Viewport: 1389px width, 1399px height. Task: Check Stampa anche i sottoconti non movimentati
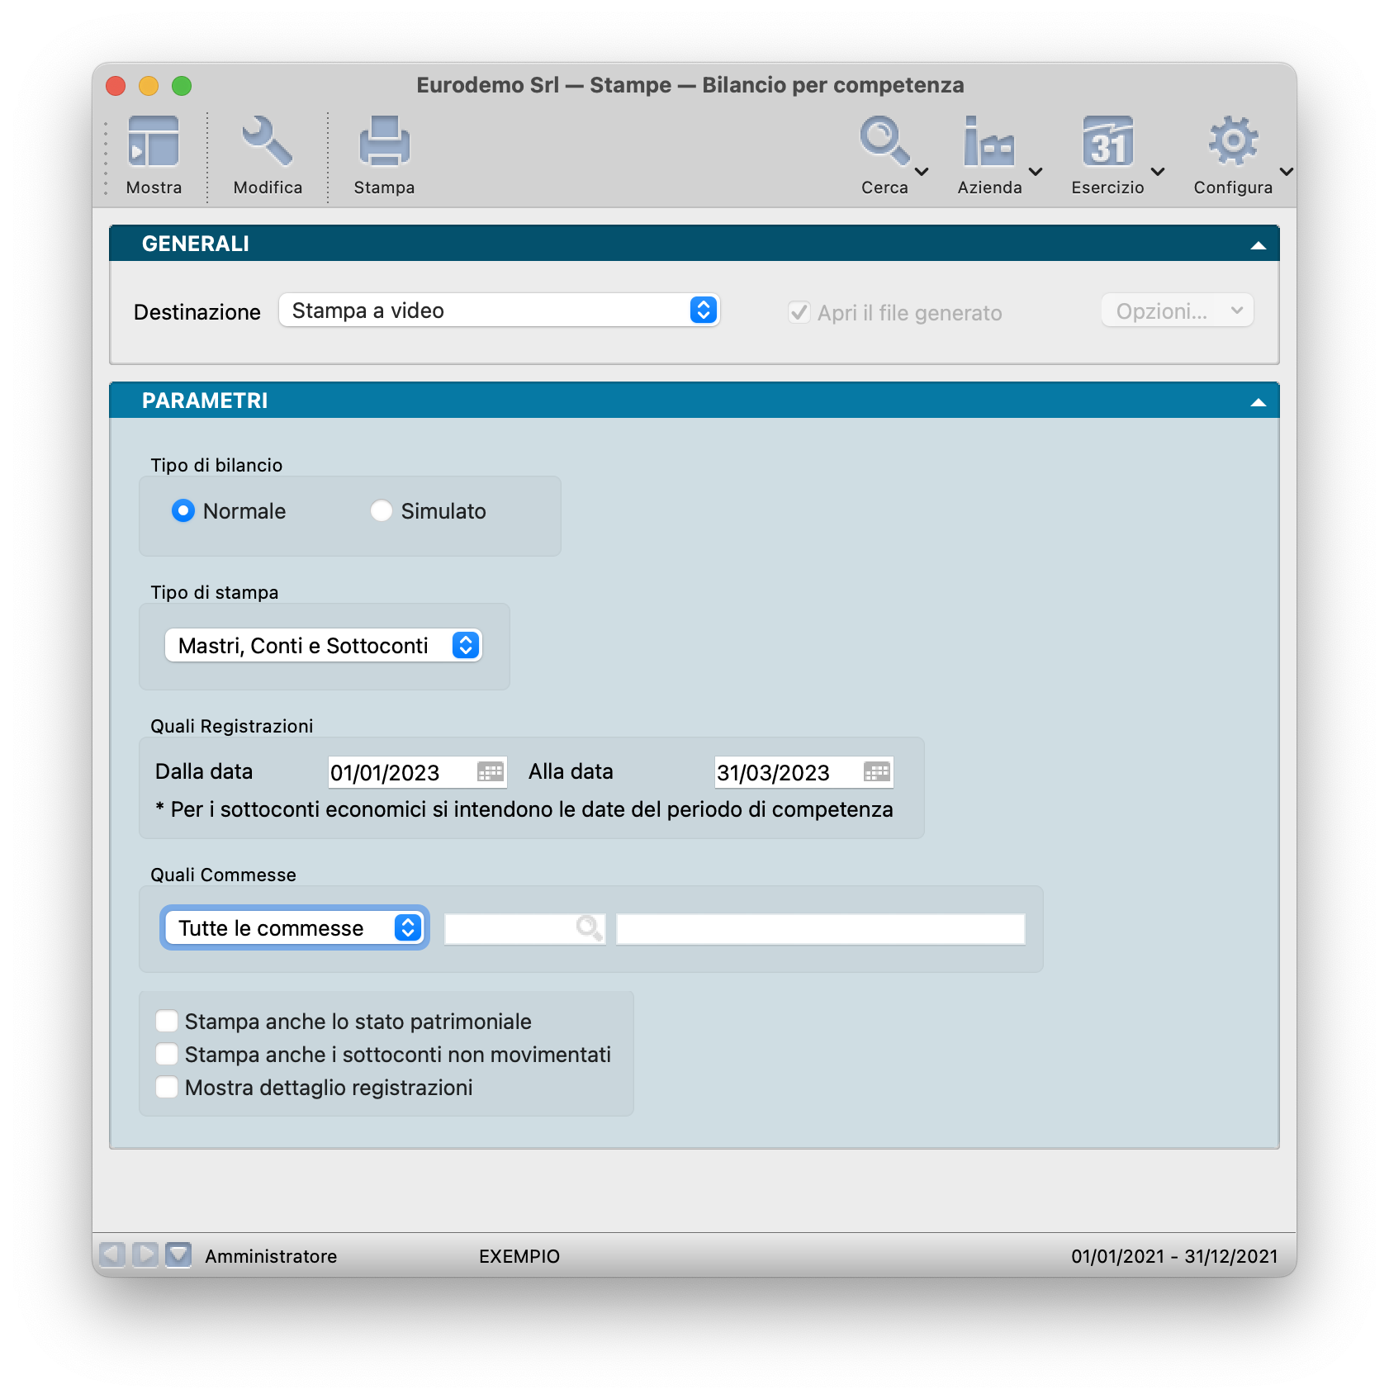pos(167,1055)
